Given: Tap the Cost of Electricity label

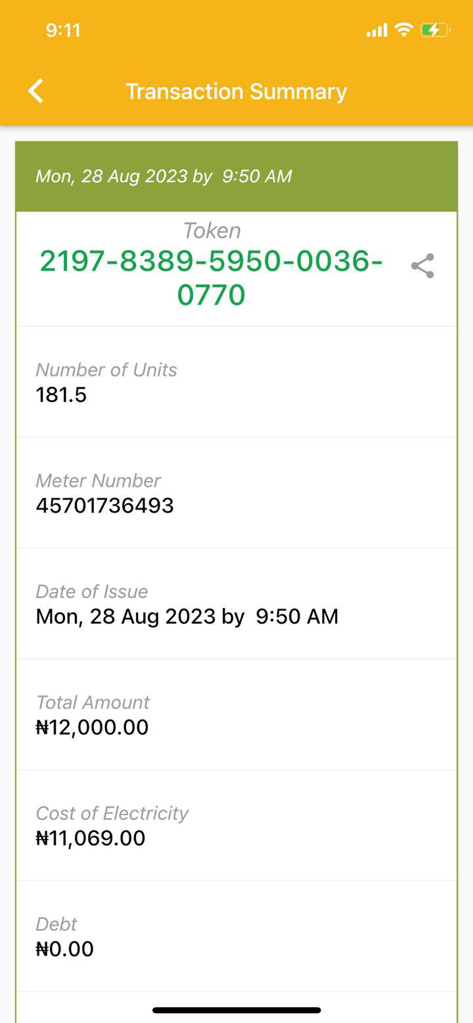Looking at the screenshot, I should coord(112,814).
